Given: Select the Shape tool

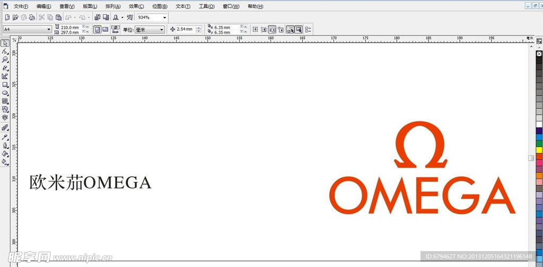Looking at the screenshot, I should (5, 51).
